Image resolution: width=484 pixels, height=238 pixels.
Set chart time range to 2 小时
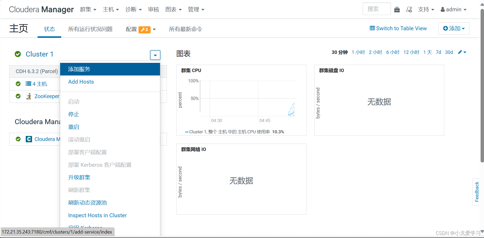pos(375,52)
